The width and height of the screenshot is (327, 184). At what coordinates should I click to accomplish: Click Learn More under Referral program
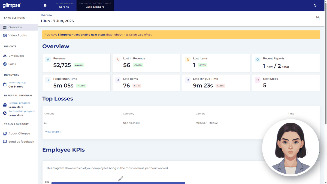16,107
